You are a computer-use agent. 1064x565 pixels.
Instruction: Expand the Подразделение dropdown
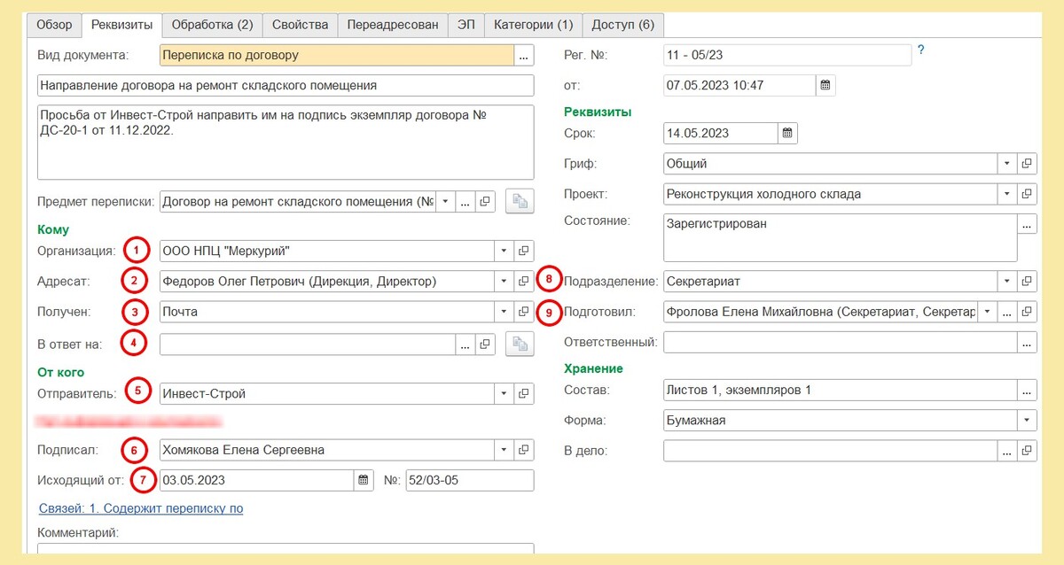click(1007, 282)
